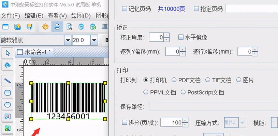Enable the 指定页码 checkbox
Viewport: 278px width, 136px height.
196,8
